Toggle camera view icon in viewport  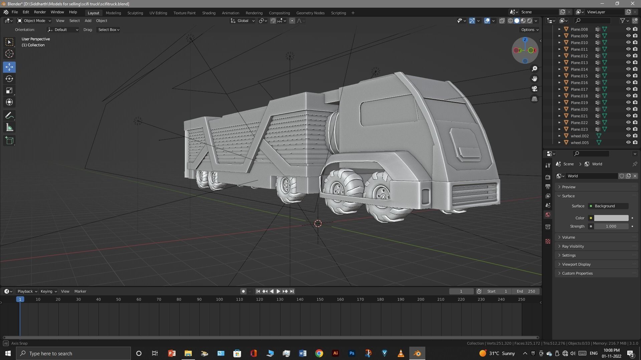(535, 89)
